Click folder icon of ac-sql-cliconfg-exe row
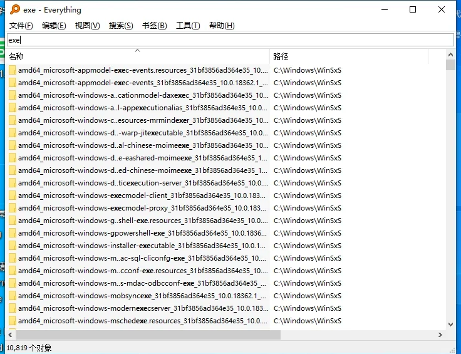This screenshot has width=461, height=354. (13, 258)
